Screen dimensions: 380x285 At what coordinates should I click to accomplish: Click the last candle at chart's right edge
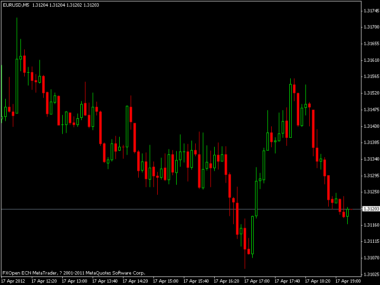(x=348, y=212)
